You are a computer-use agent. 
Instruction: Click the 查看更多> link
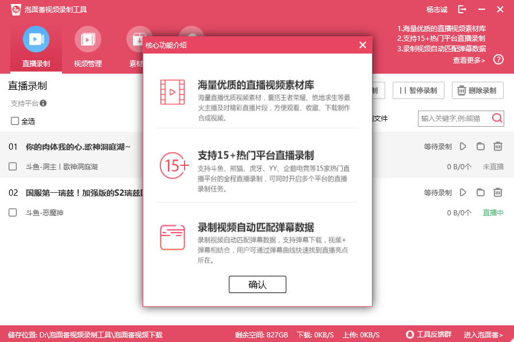(469, 60)
